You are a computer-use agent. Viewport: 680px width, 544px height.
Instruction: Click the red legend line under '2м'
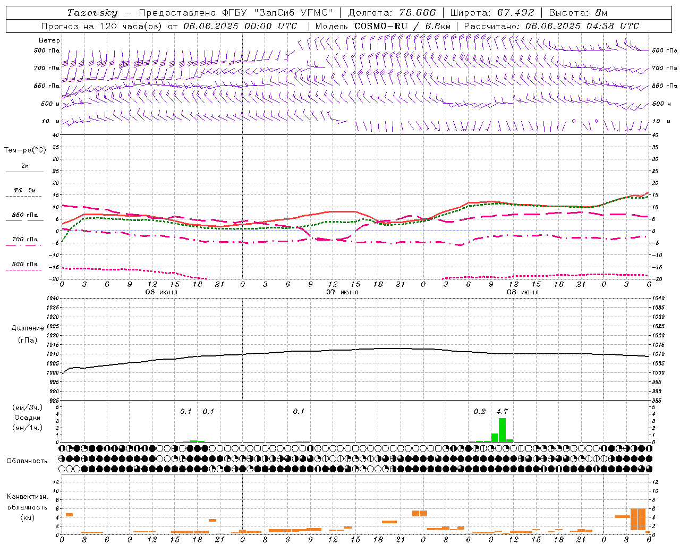pyautogui.click(x=25, y=172)
